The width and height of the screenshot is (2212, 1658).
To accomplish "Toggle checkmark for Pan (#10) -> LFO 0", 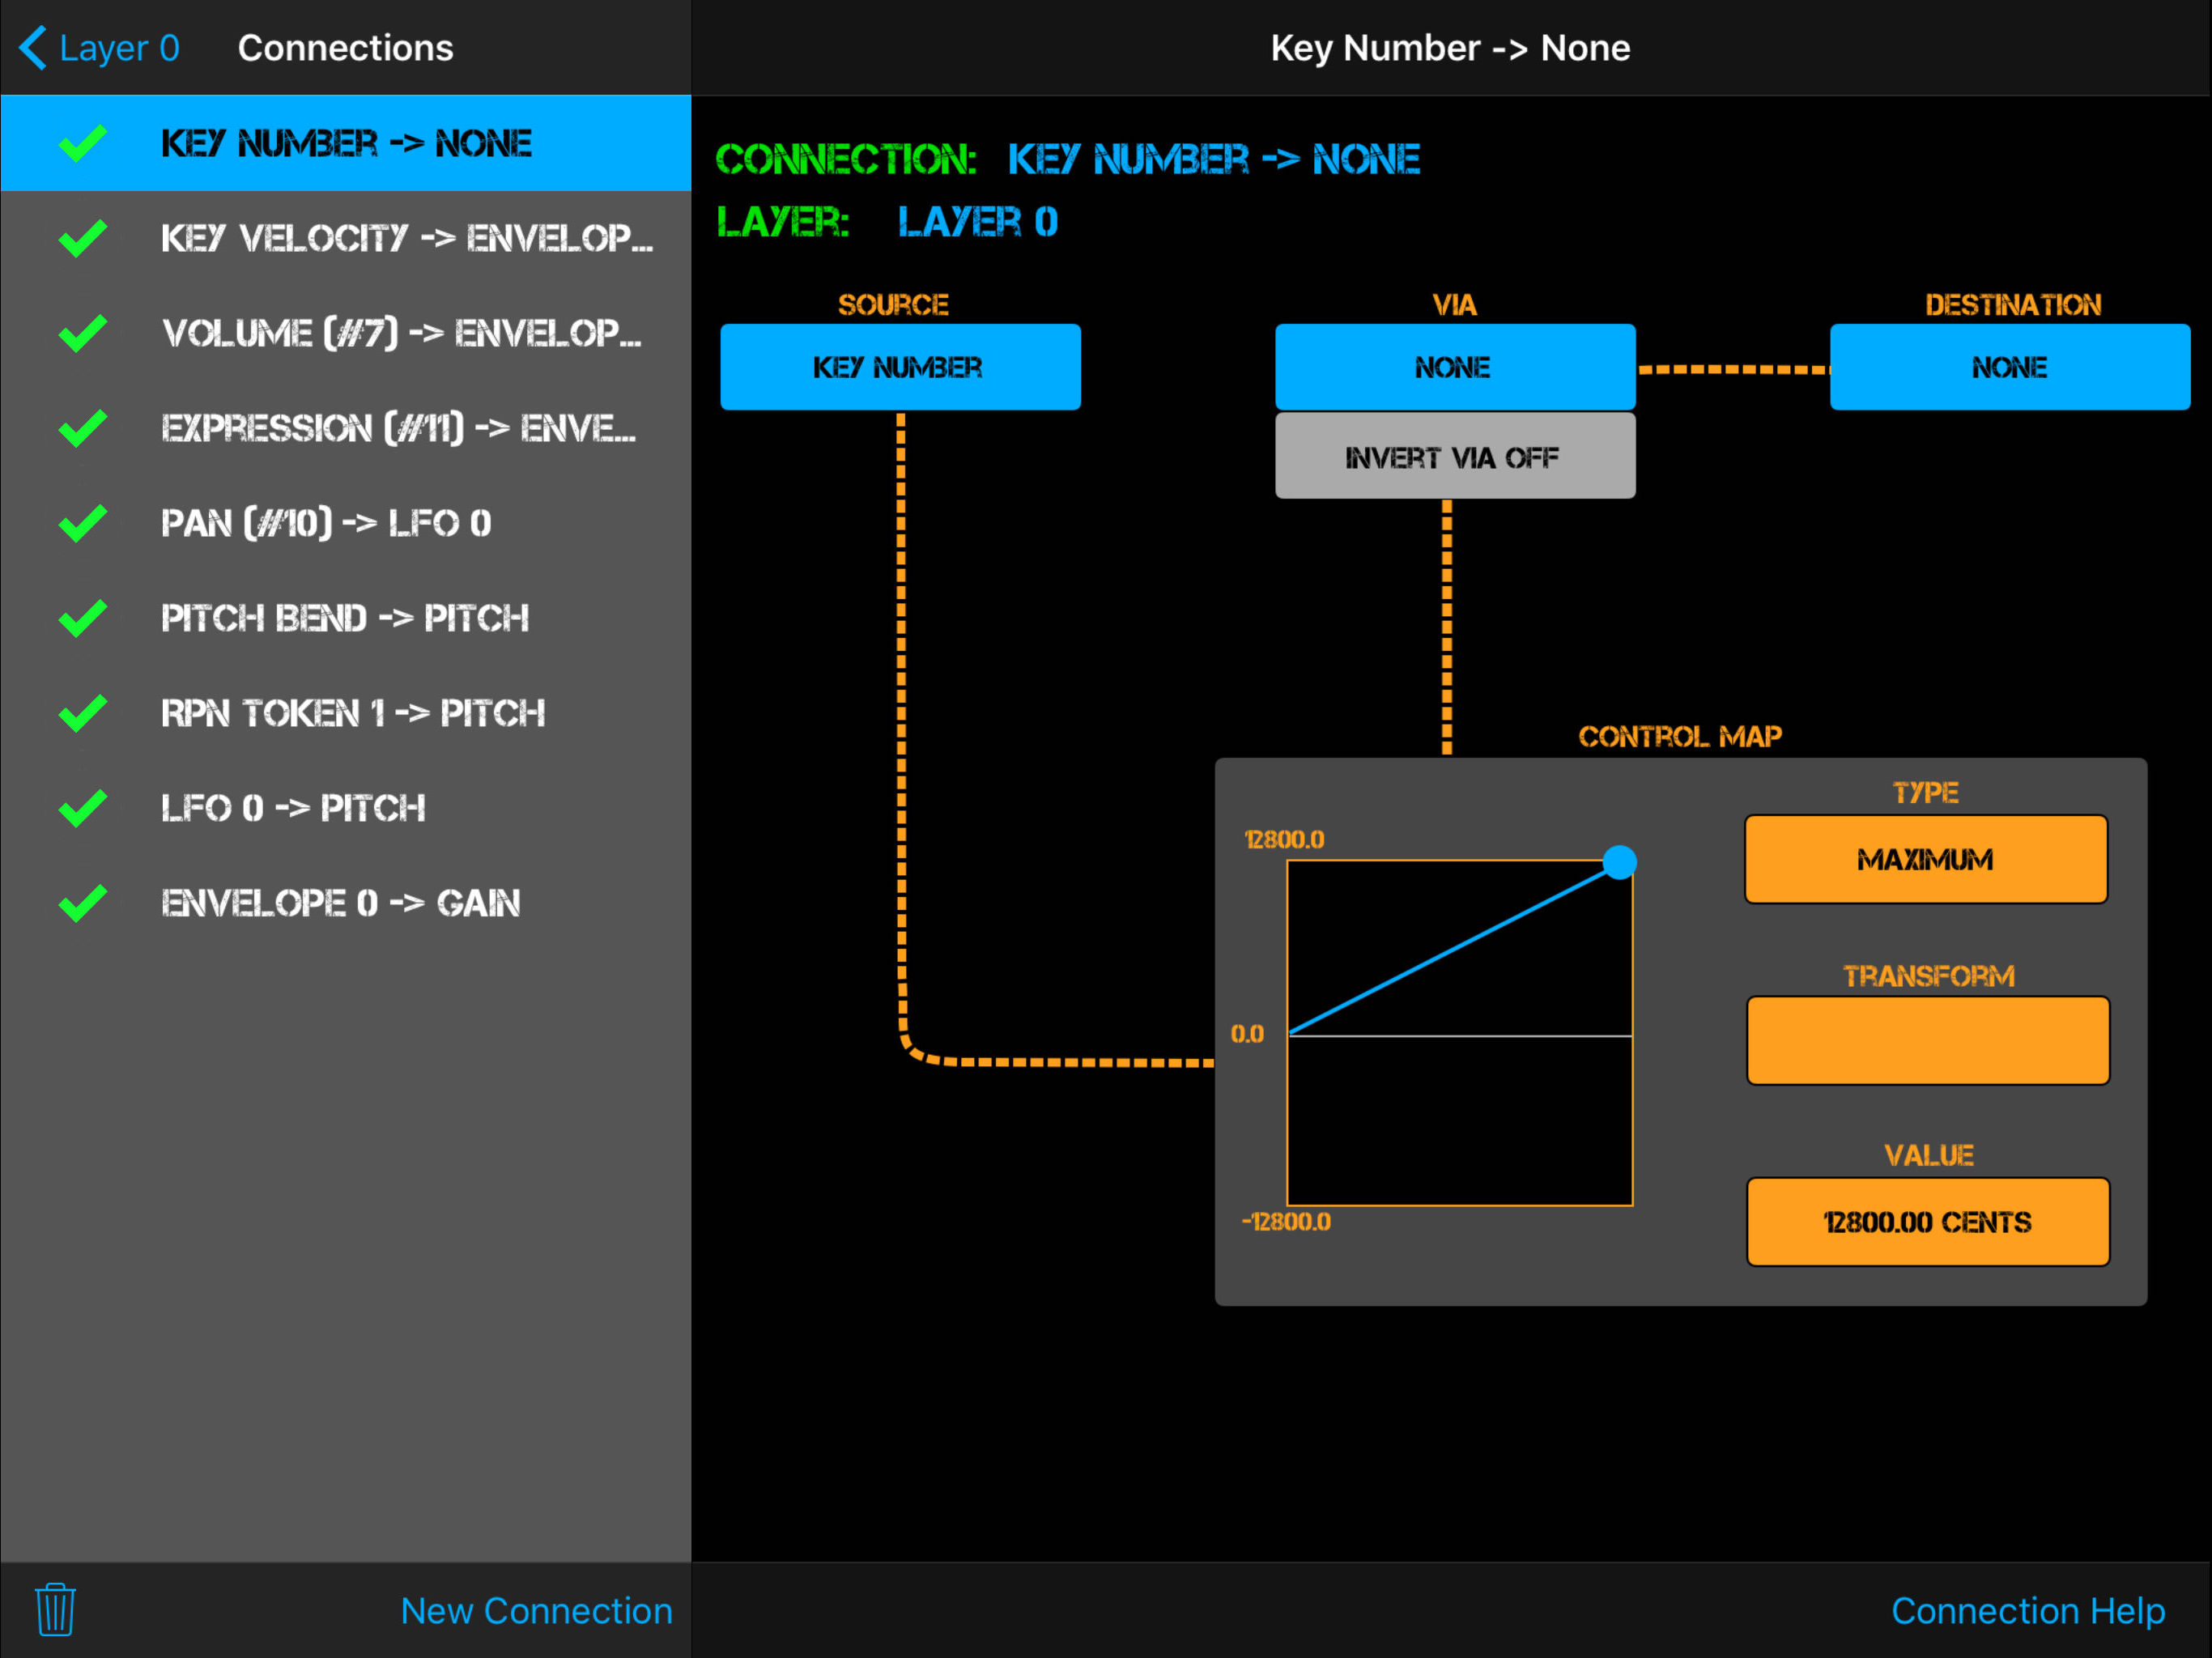I will click(x=83, y=523).
